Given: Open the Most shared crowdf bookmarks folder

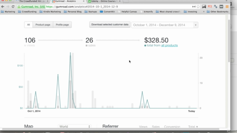Looking at the screenshot, I should tap(168, 11).
